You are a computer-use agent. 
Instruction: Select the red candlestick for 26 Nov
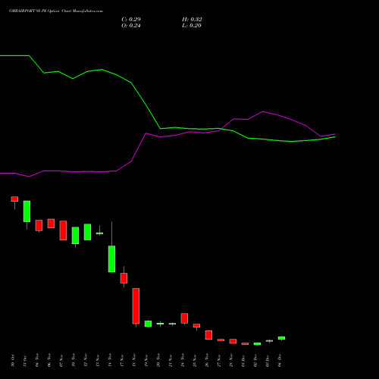[x=208, y=335]
